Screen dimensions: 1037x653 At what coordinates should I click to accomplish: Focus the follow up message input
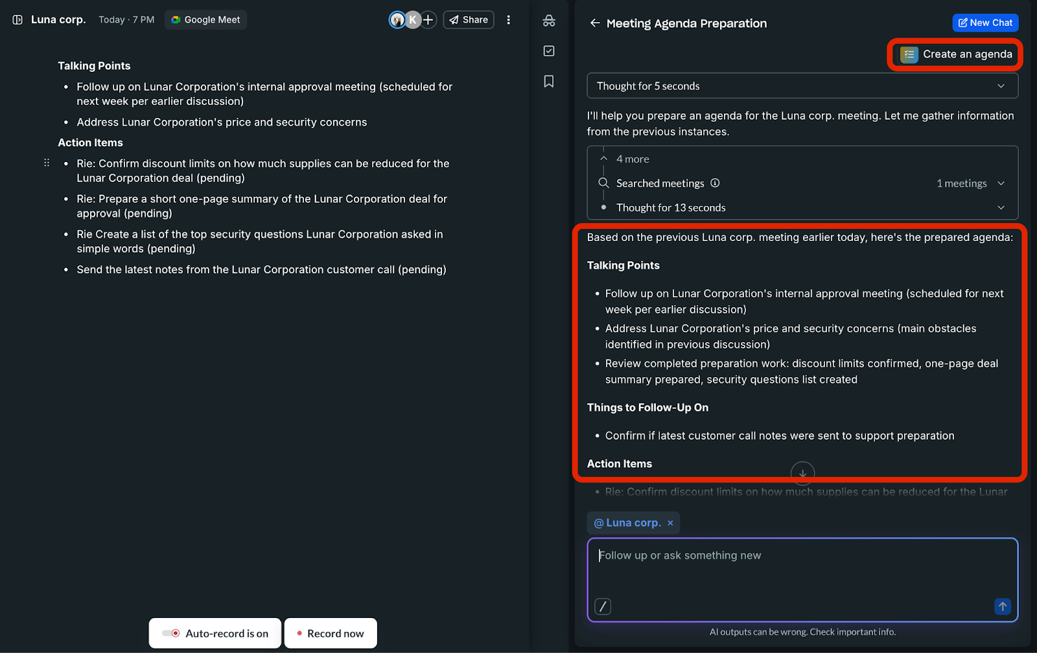tap(802, 570)
